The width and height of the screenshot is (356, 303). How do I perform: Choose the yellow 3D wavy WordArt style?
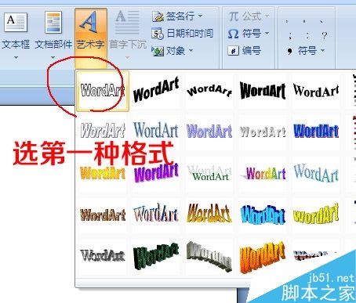[316, 215]
